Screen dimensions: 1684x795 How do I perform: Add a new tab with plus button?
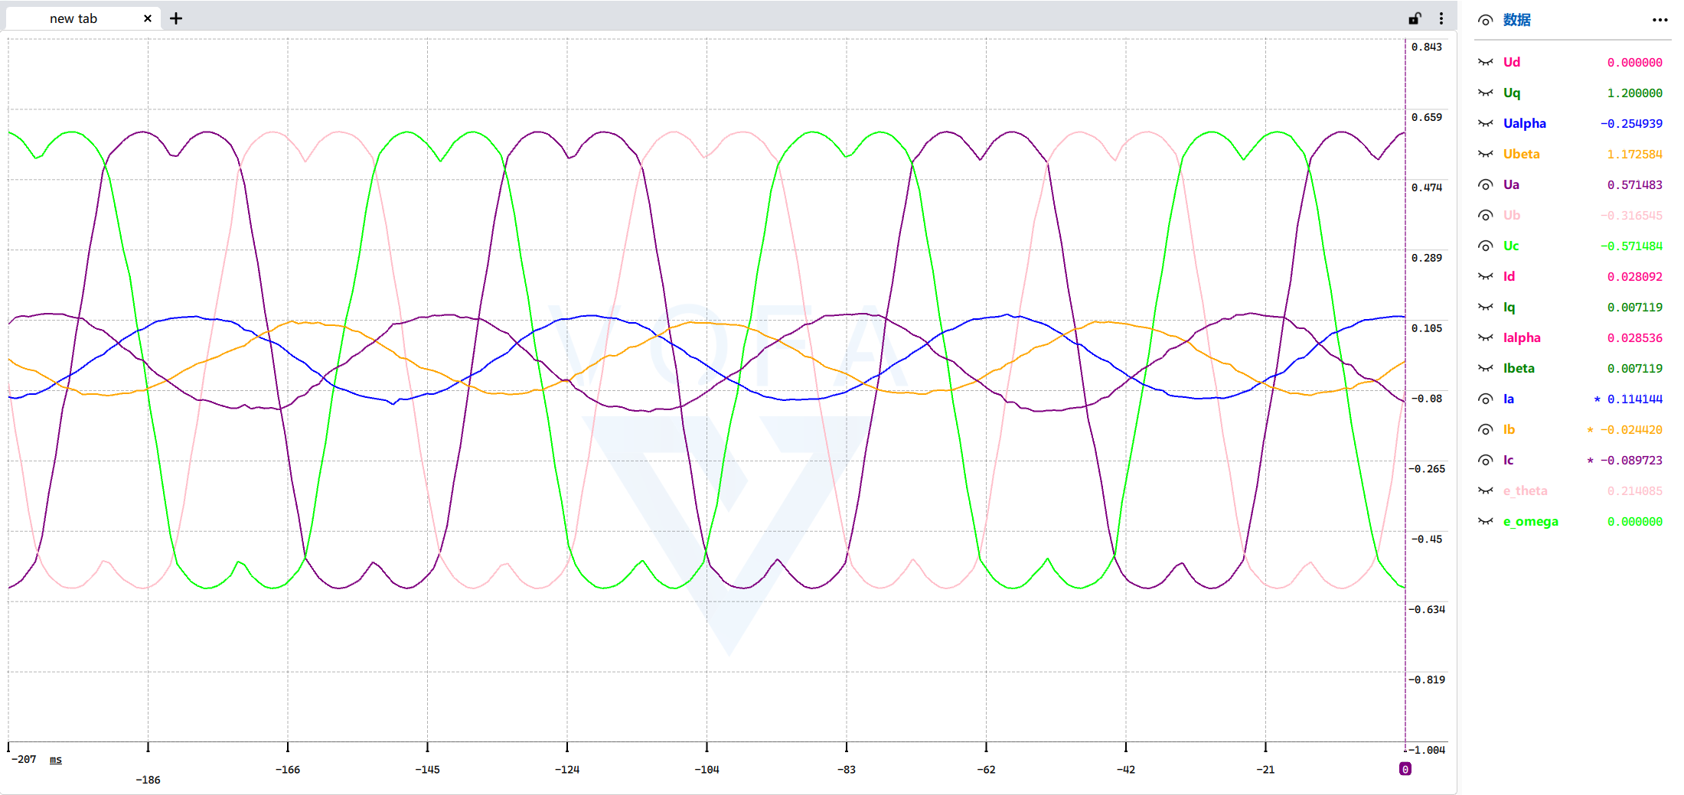coord(176,18)
